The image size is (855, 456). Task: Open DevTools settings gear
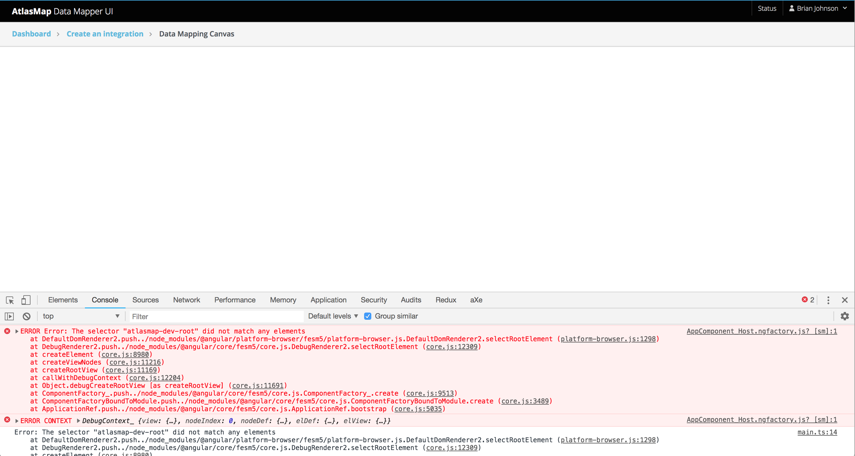(844, 316)
